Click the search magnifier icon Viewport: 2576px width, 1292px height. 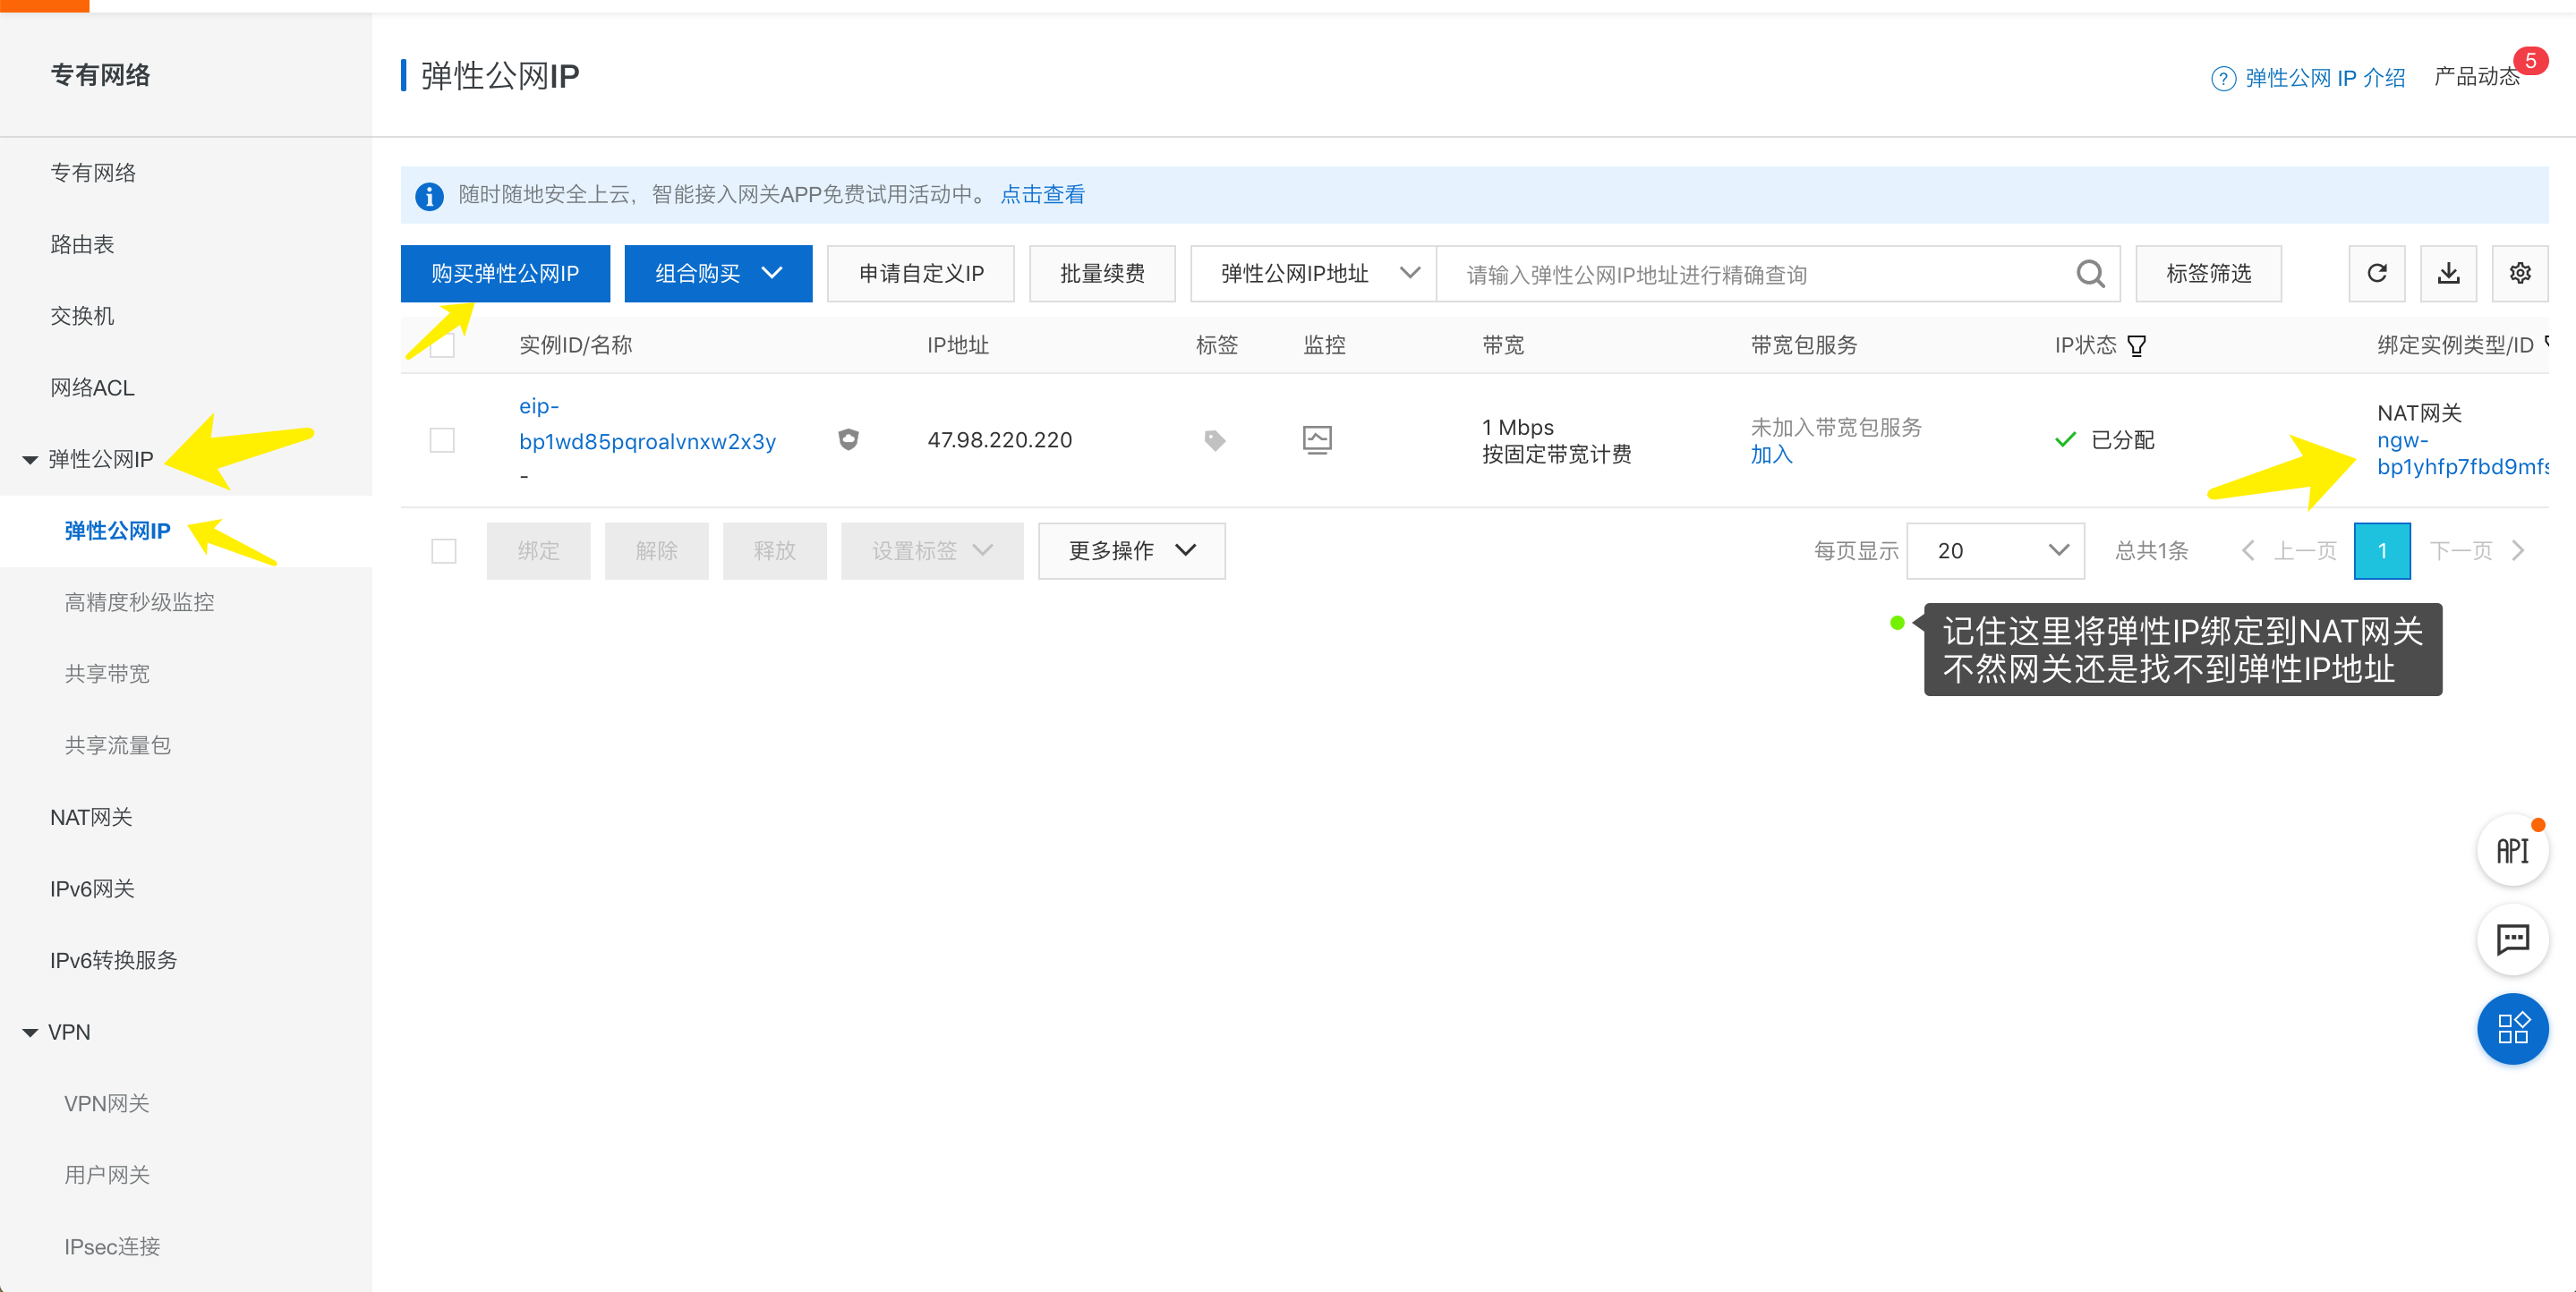[x=2090, y=273]
